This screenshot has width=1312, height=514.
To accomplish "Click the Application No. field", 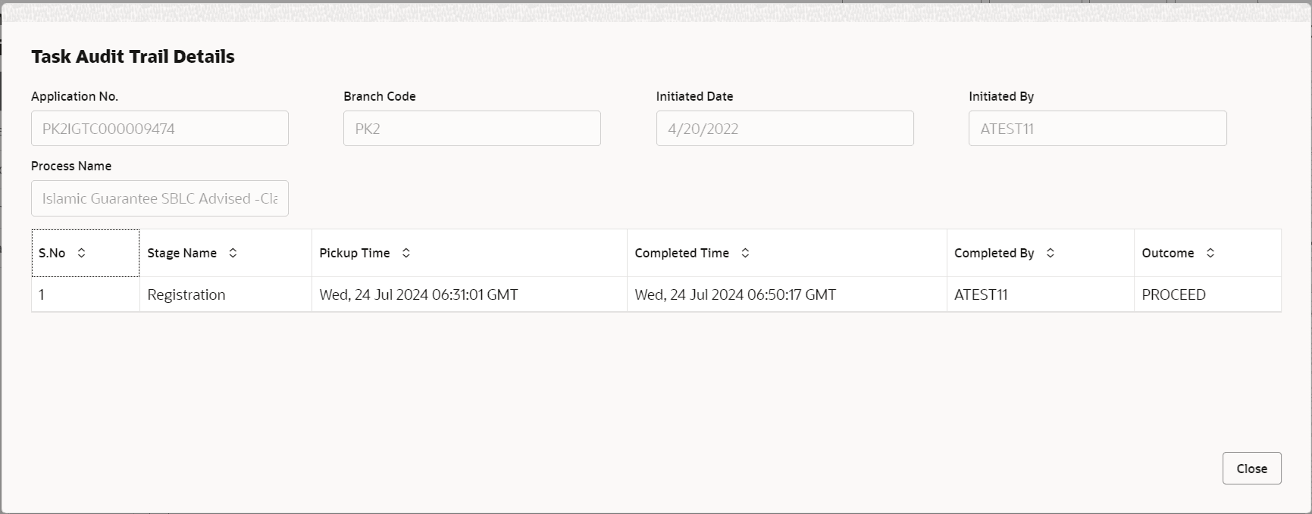I will point(160,129).
